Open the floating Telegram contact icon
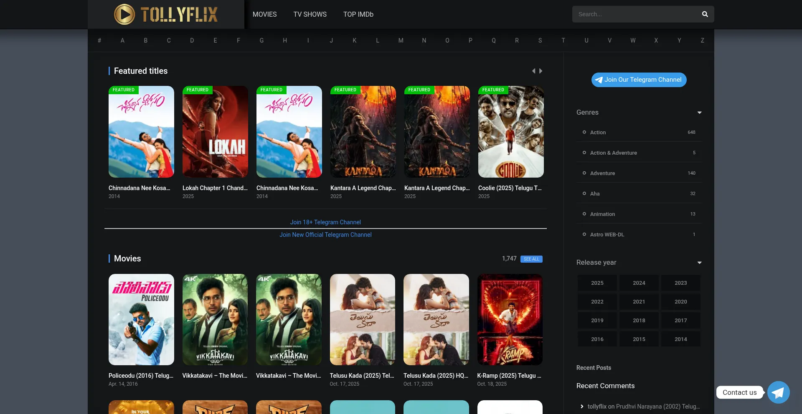Viewport: 802px width, 414px height. tap(778, 392)
